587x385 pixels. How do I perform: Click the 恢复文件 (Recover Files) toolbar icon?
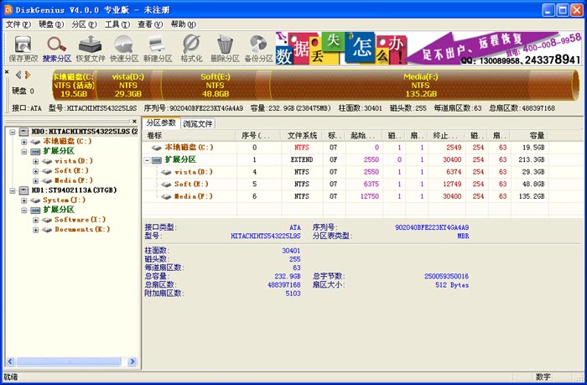tap(91, 49)
